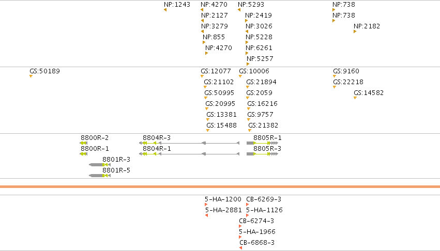Click the down-triangle under GS:10006

tap(240, 76)
